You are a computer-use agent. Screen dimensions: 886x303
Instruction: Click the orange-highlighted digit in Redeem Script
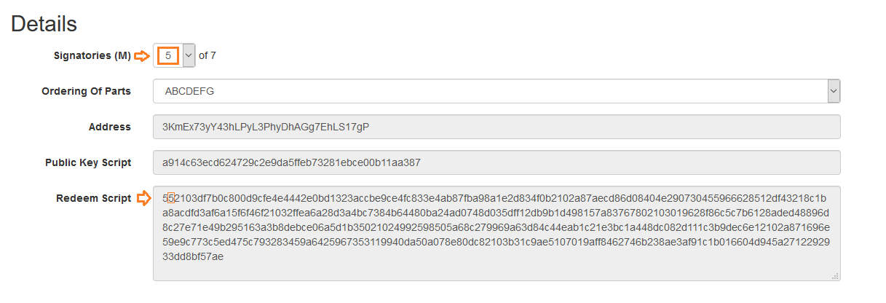[170, 198]
